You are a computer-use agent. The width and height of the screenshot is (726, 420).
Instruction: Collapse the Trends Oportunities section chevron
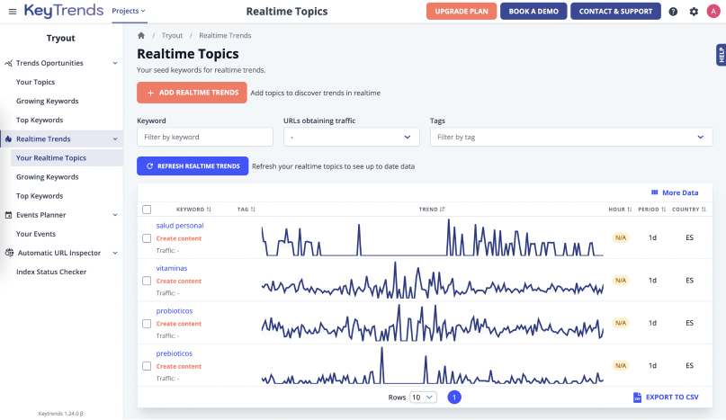point(115,63)
